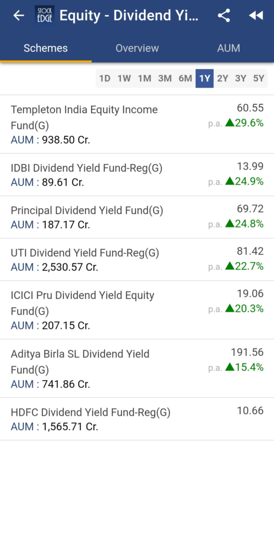Tap the back arrow icon
Screen dimensions: 274x534
coord(18,15)
